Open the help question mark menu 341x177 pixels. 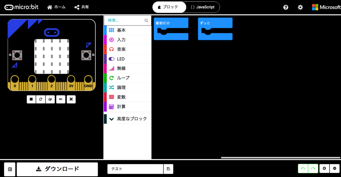click(286, 7)
